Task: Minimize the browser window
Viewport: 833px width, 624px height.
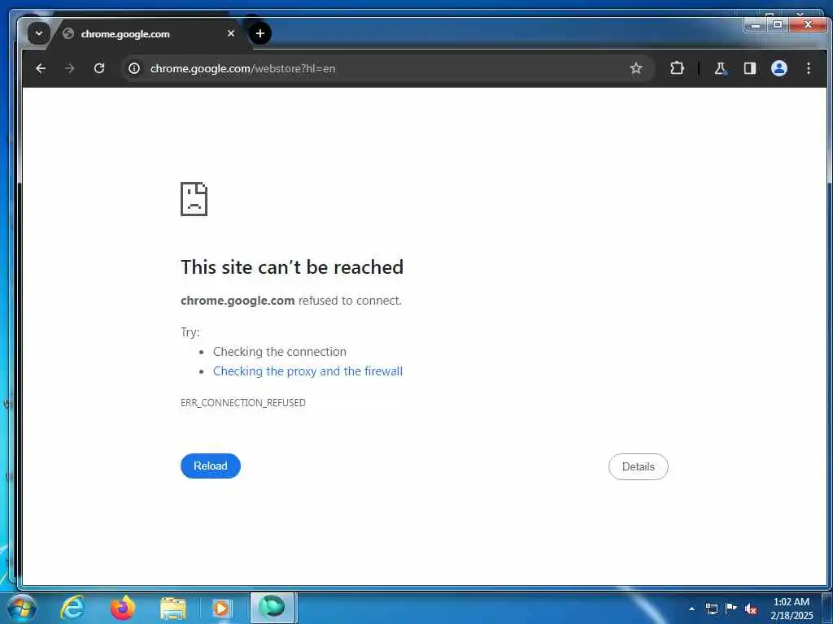Action: click(x=756, y=25)
